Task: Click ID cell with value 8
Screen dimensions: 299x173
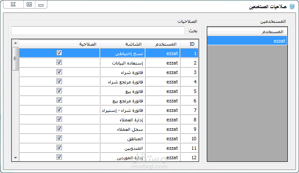Action: coord(190,120)
